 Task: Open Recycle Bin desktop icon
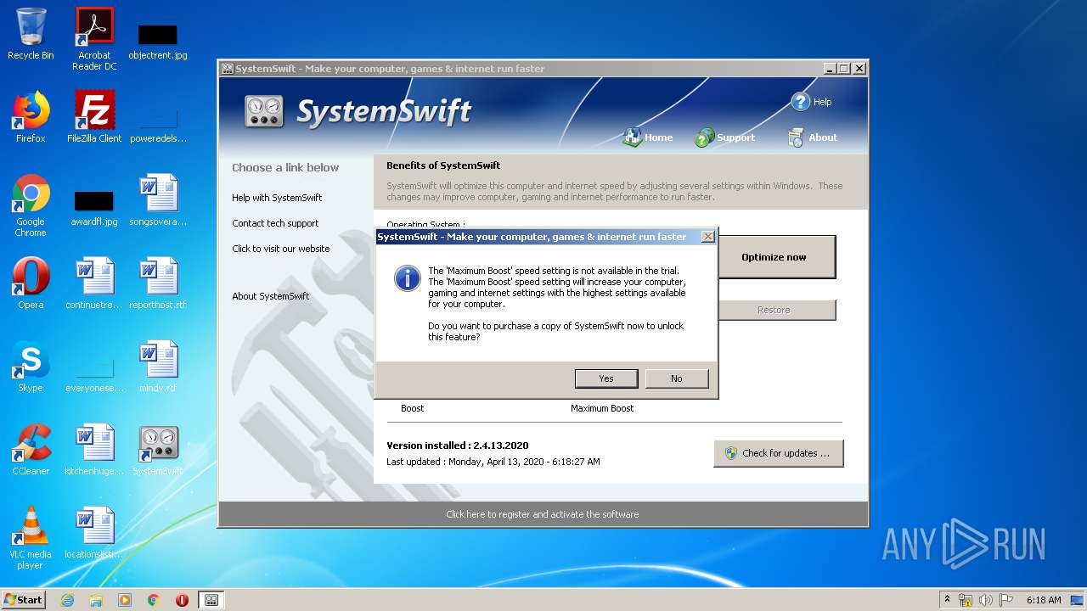click(31, 34)
